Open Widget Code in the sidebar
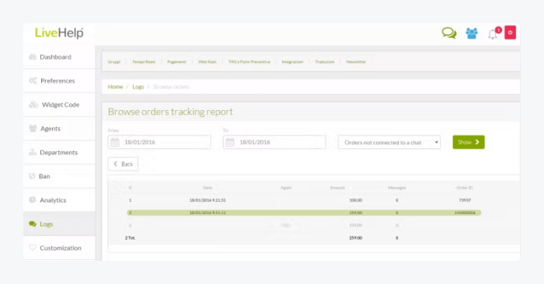The image size is (544, 284). point(59,105)
